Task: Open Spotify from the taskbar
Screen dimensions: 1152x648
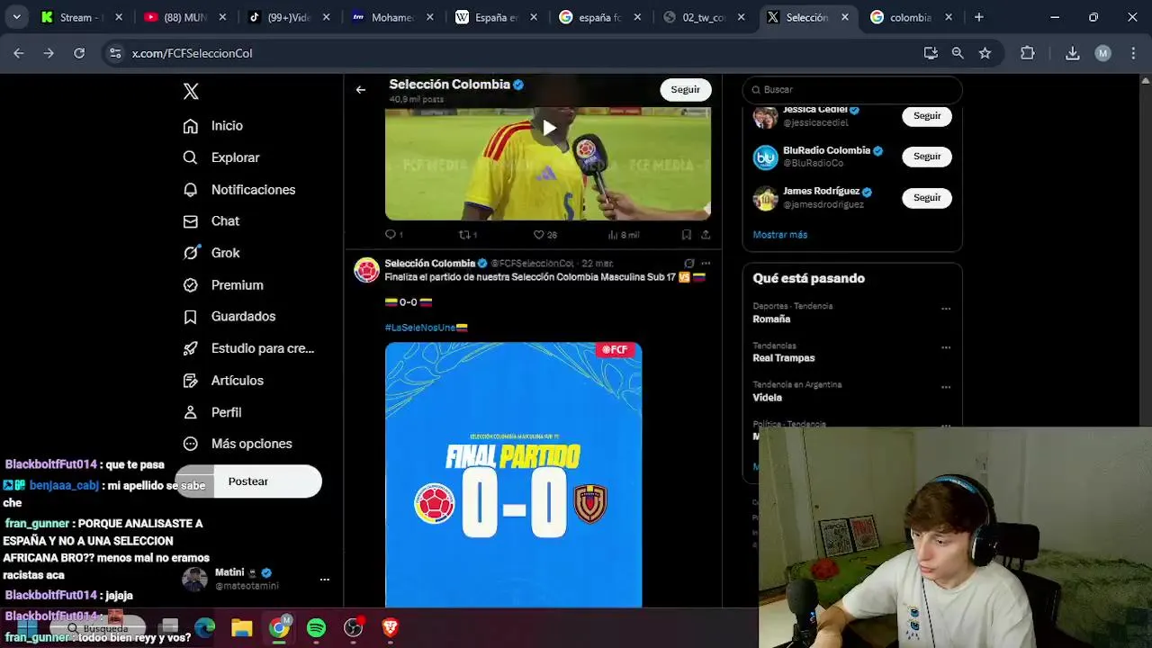Action: click(x=316, y=628)
